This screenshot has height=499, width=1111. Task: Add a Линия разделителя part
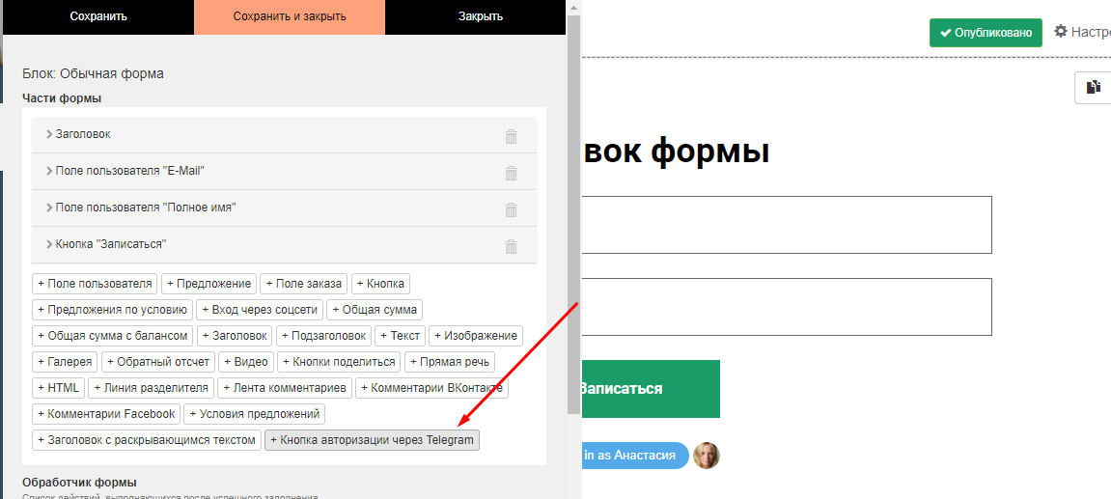coord(151,388)
